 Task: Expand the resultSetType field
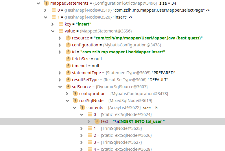tap(60, 80)
